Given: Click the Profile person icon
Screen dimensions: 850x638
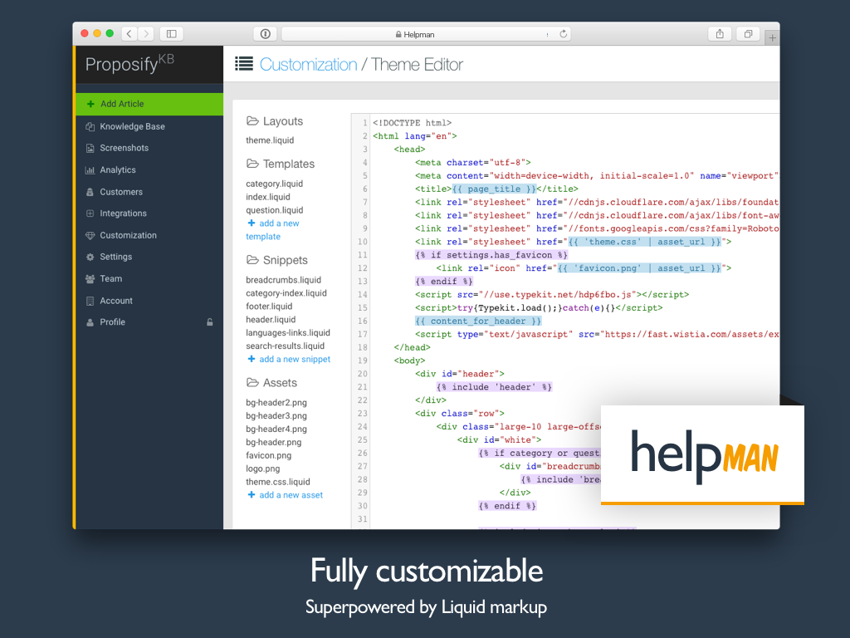Looking at the screenshot, I should coord(90,322).
